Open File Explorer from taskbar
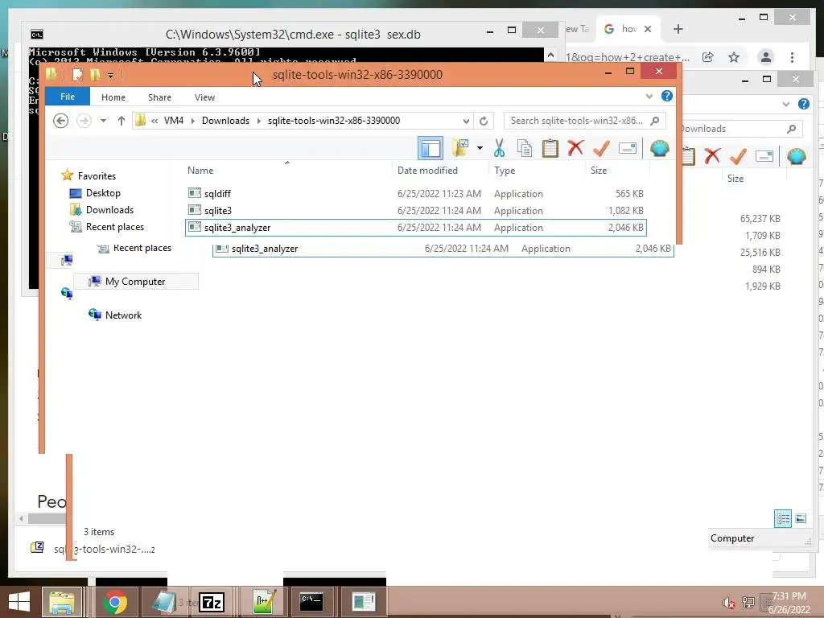Screen dimensions: 824x618 (61, 602)
